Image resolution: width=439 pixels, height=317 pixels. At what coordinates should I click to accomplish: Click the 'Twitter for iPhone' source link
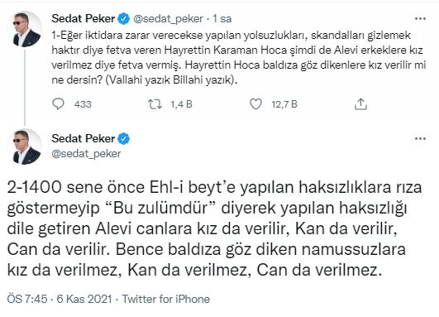[165, 299]
